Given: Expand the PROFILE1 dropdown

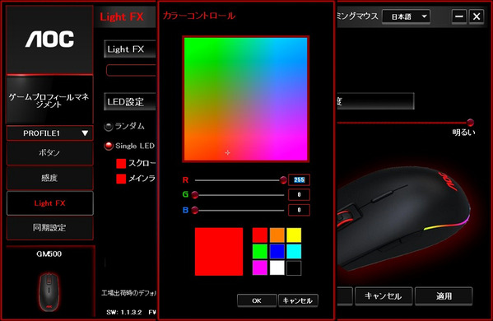Looking at the screenshot, I should pos(49,133).
